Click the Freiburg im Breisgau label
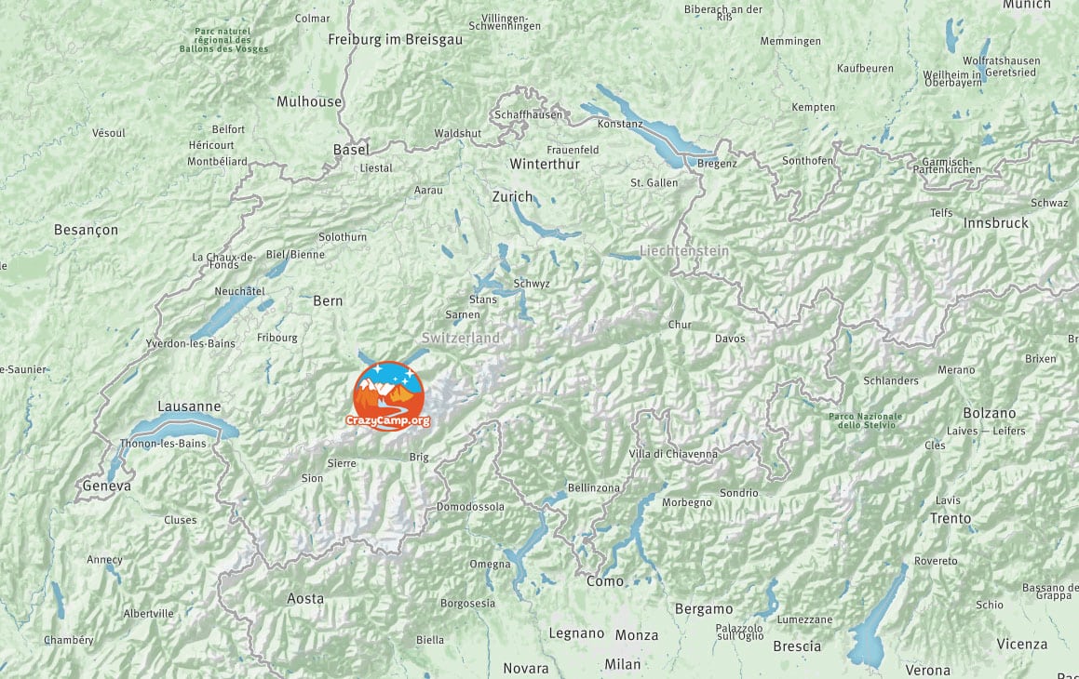Image resolution: width=1079 pixels, height=679 pixels. pyautogui.click(x=395, y=40)
